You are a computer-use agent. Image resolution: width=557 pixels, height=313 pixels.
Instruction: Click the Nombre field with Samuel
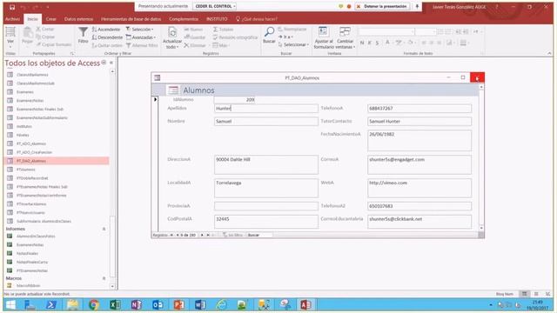click(266, 122)
